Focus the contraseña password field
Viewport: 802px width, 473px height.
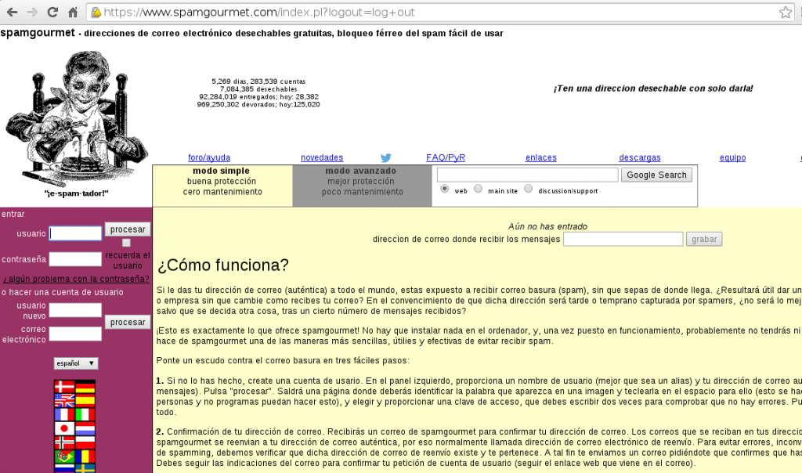(x=75, y=259)
